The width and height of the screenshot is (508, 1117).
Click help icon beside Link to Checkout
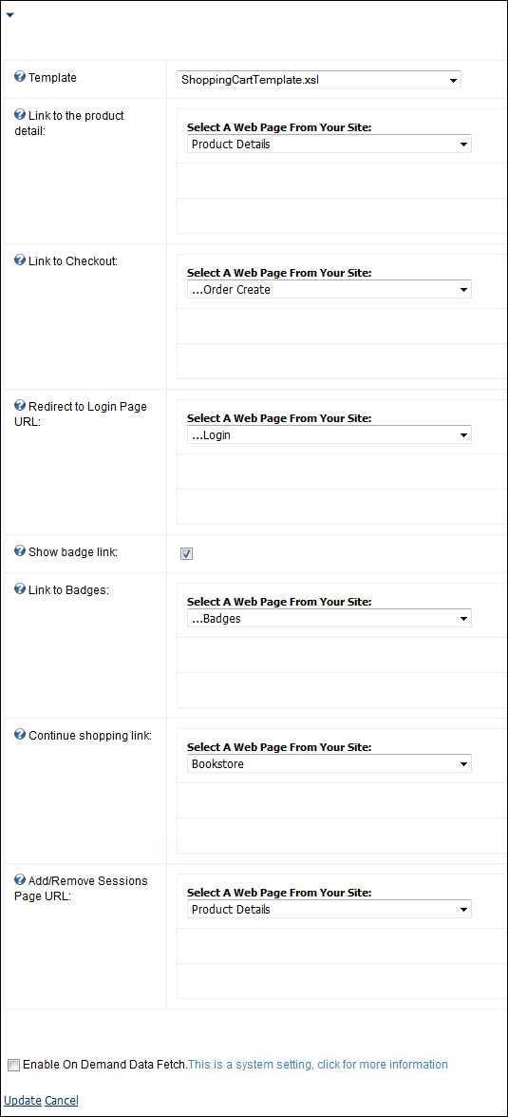pyautogui.click(x=20, y=260)
